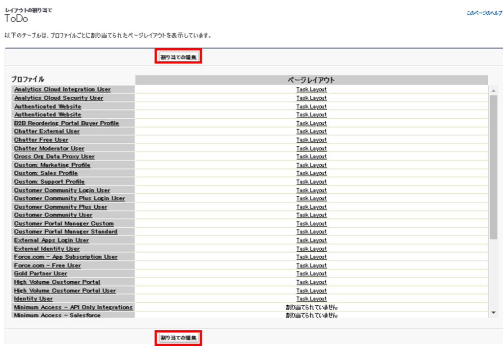Open the Custom: Support Profile link
Image resolution: width=503 pixels, height=346 pixels.
pos(50,182)
